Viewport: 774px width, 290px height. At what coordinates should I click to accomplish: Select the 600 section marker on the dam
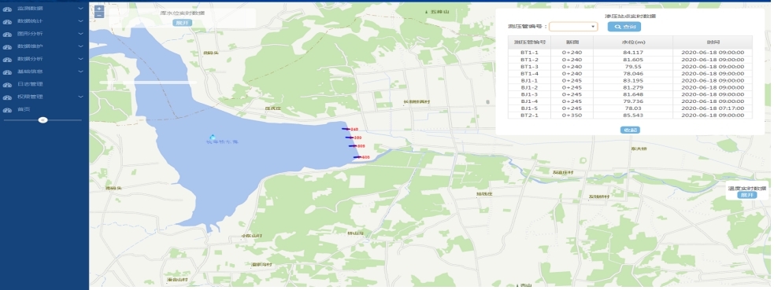[x=361, y=157]
